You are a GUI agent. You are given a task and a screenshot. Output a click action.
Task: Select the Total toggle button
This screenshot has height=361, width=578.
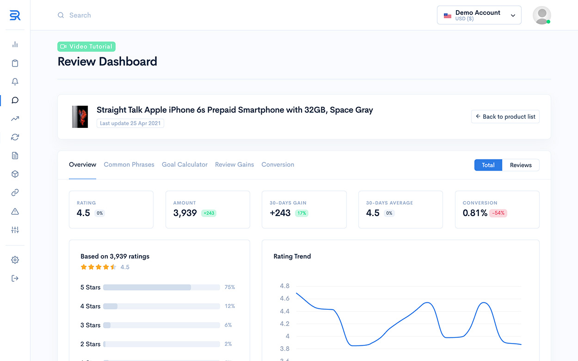pos(488,165)
